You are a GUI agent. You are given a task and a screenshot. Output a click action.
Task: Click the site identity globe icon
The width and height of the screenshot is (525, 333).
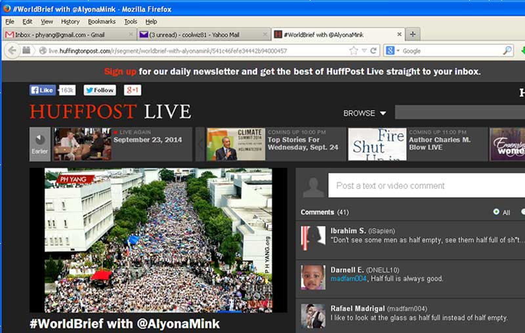click(43, 51)
